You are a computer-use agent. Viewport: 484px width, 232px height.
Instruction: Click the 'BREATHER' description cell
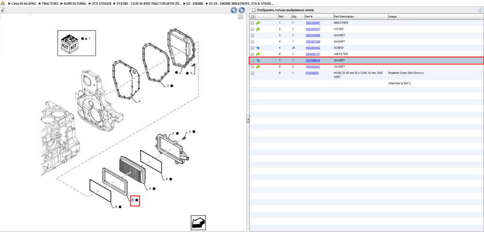(341, 23)
